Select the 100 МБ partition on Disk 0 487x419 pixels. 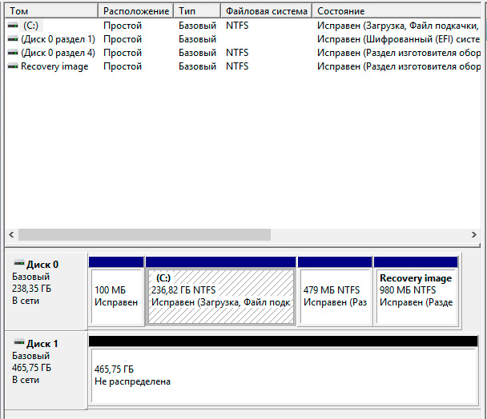[116, 296]
